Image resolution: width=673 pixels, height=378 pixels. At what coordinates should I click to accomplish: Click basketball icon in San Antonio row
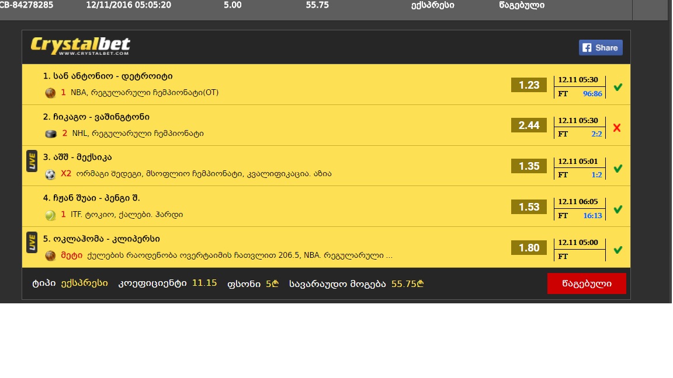[50, 93]
